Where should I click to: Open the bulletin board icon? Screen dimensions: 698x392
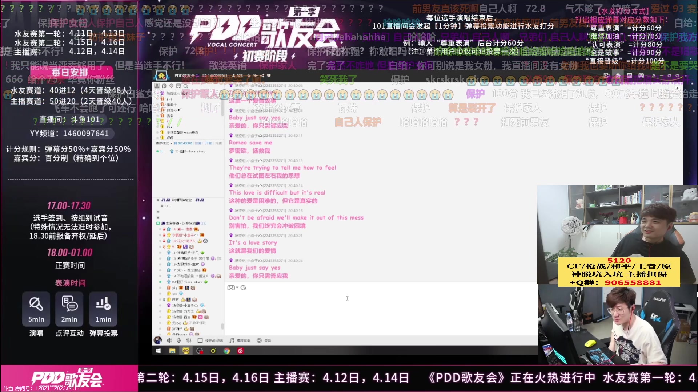[x=178, y=86]
